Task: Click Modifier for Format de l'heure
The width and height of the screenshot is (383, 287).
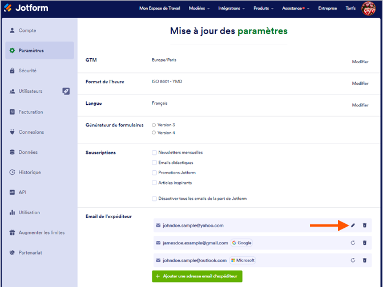Action: pyautogui.click(x=360, y=83)
